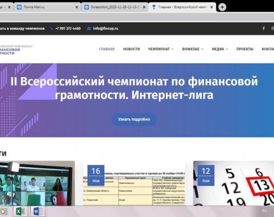274x217 pixels.
Task: Open the МЕДИА menu item
Action: coord(218,49)
